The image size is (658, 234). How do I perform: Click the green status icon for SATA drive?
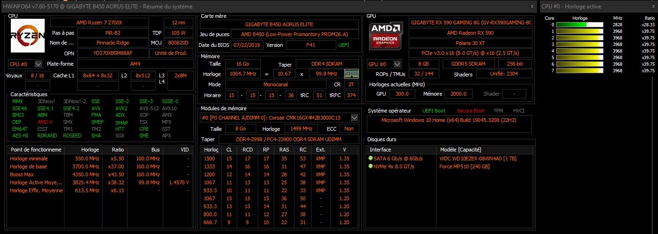click(371, 159)
